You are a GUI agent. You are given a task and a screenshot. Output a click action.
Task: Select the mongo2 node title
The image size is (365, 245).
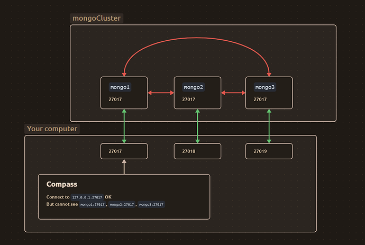(193, 87)
